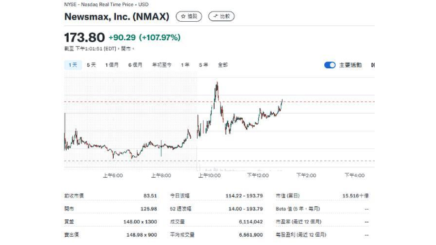Click the previous close value 83.51
The image size is (436, 245).
coord(150,196)
